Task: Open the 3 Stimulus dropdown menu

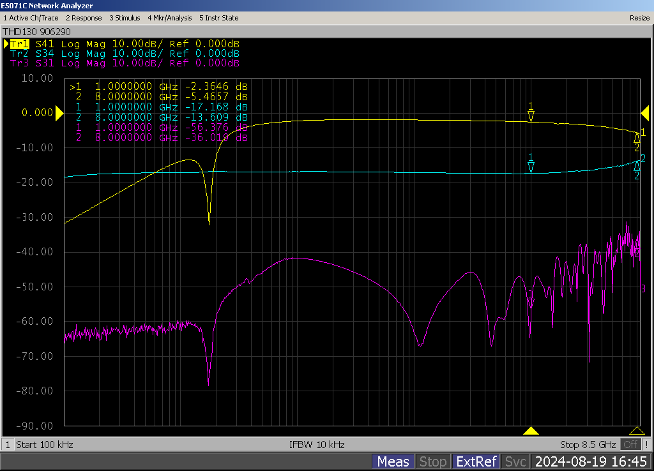Action: (x=125, y=18)
